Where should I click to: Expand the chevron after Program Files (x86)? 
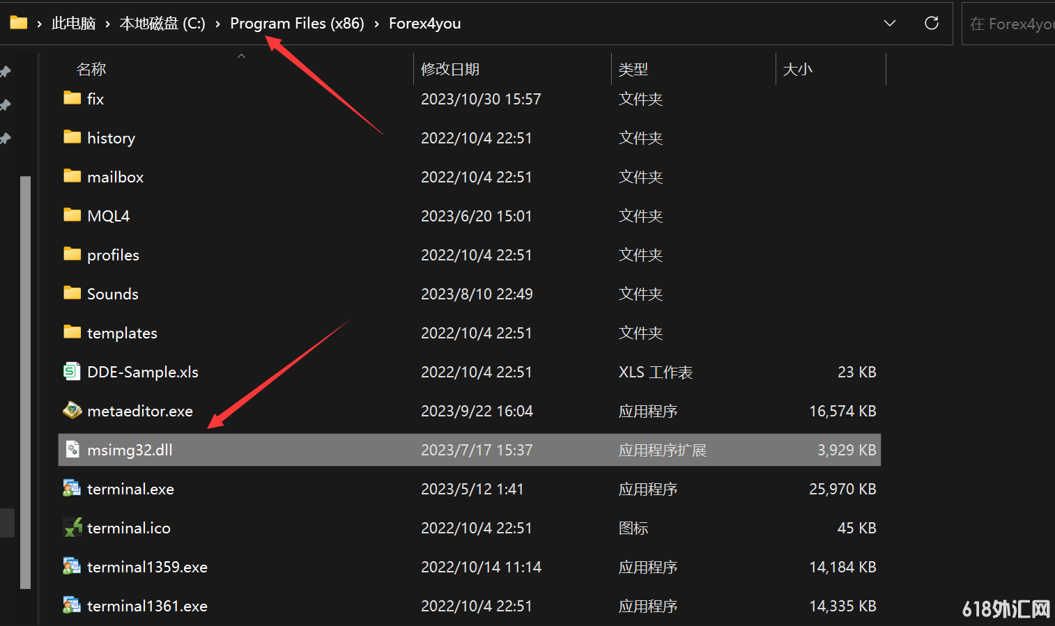[376, 24]
